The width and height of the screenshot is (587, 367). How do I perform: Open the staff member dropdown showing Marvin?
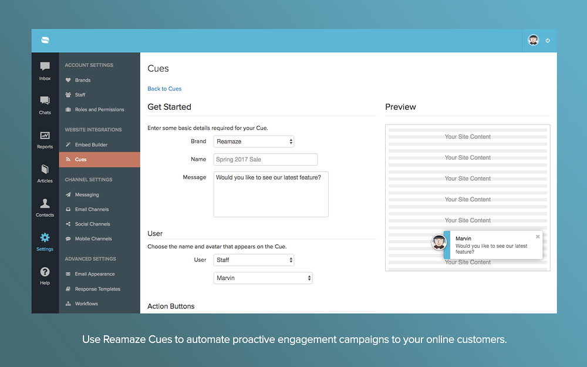[263, 278]
